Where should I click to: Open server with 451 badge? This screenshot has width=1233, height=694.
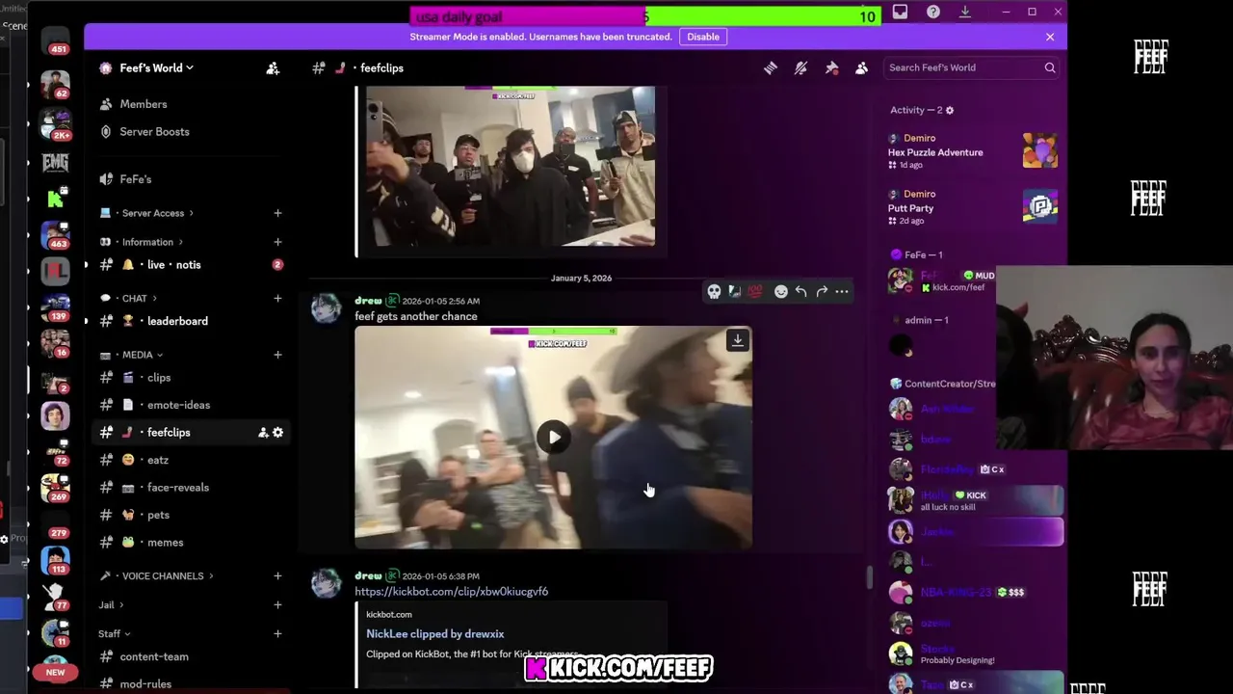pyautogui.click(x=57, y=40)
